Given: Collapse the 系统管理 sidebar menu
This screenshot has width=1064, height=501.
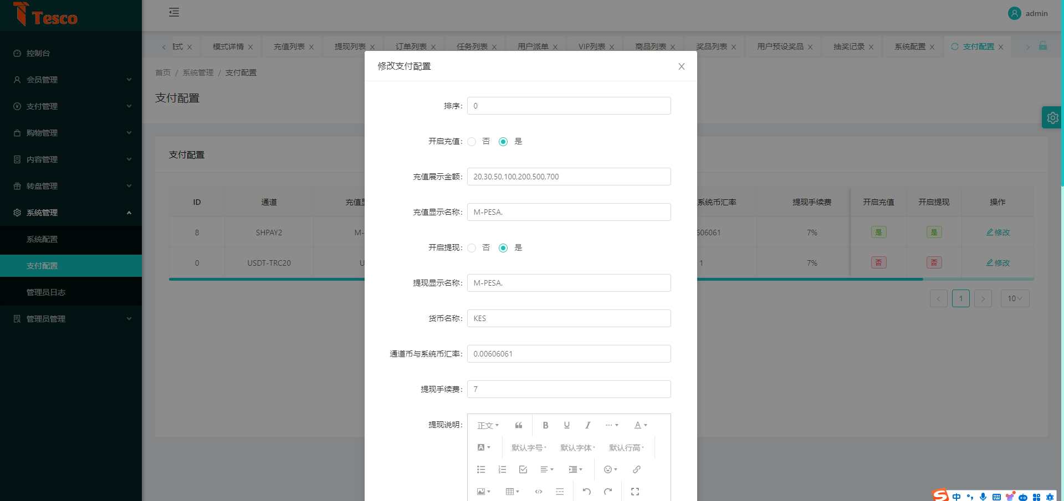Looking at the screenshot, I should click(x=71, y=213).
